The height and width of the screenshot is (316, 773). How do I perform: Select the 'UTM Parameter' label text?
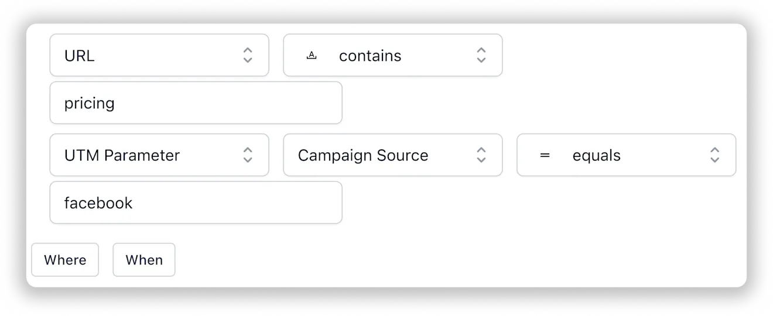(122, 156)
